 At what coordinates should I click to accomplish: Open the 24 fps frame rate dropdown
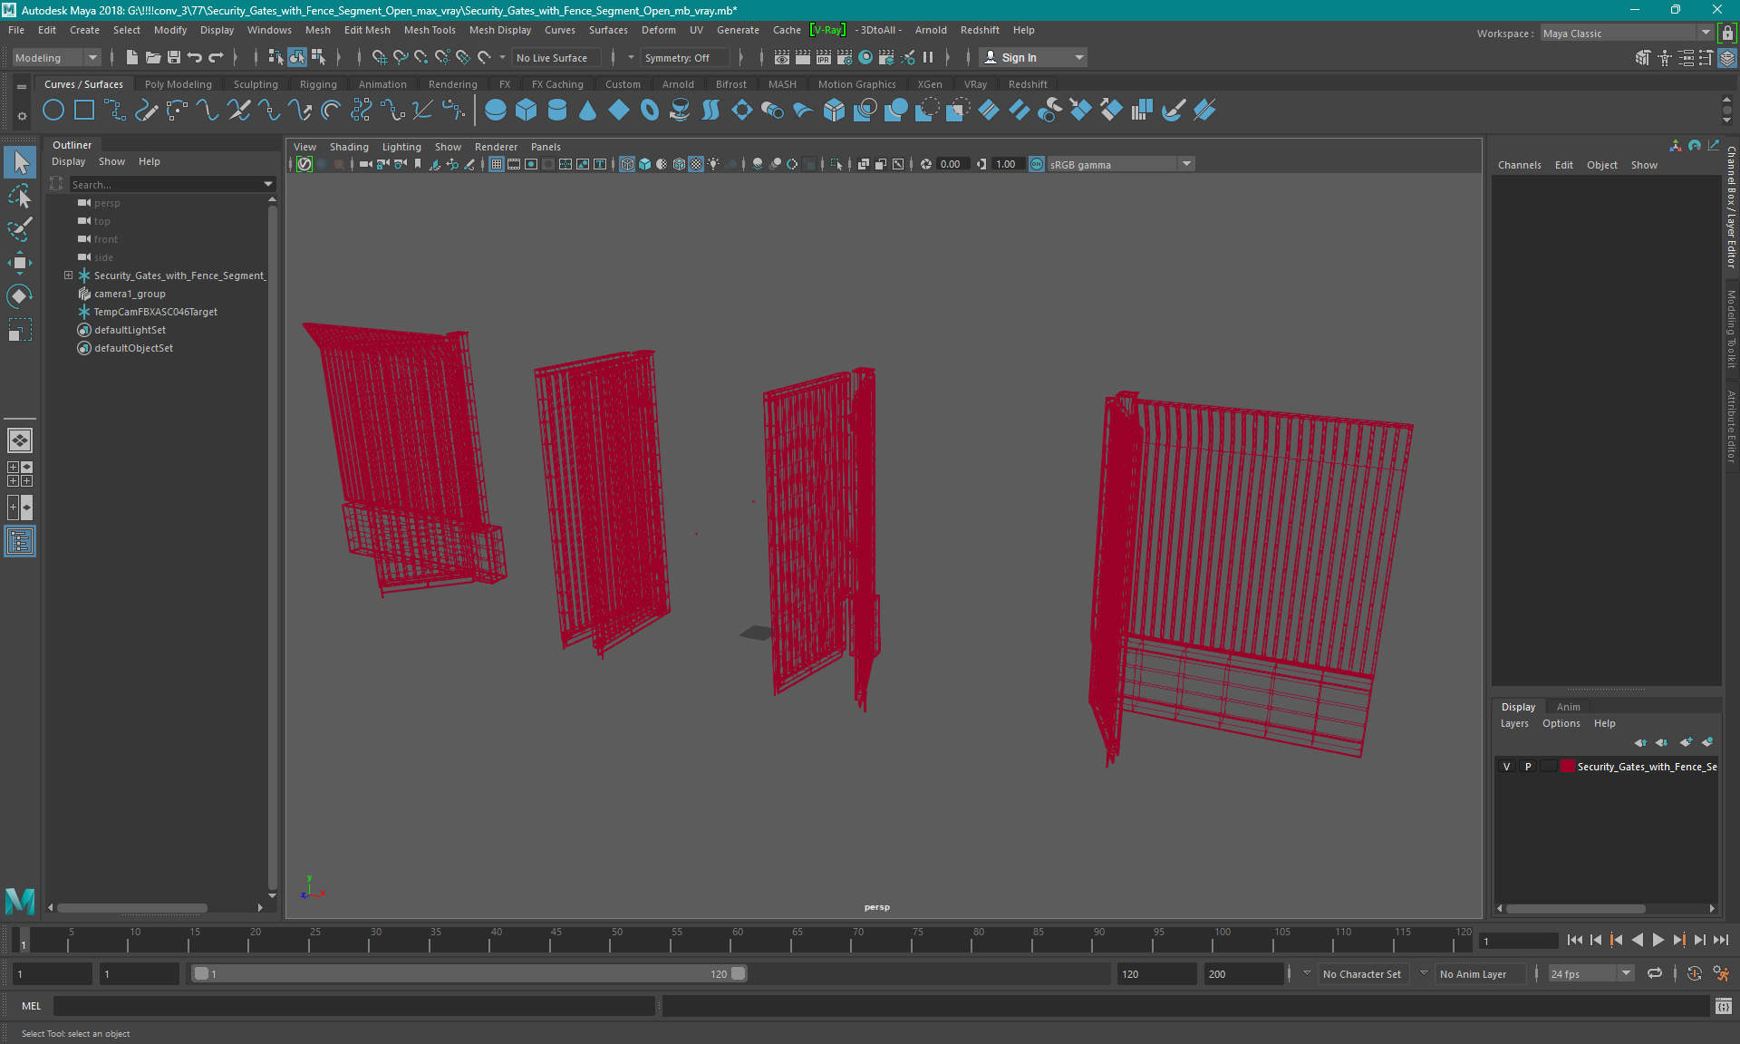(x=1590, y=974)
